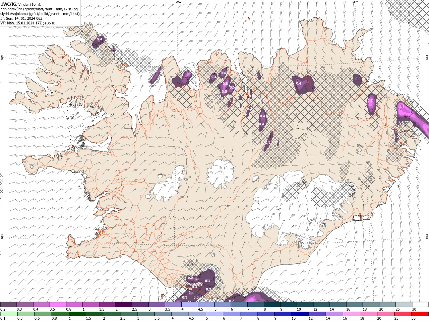Select the green bottom legend swatch labeled 0.5
This screenshot has height=321, width=429.
(x=43, y=314)
